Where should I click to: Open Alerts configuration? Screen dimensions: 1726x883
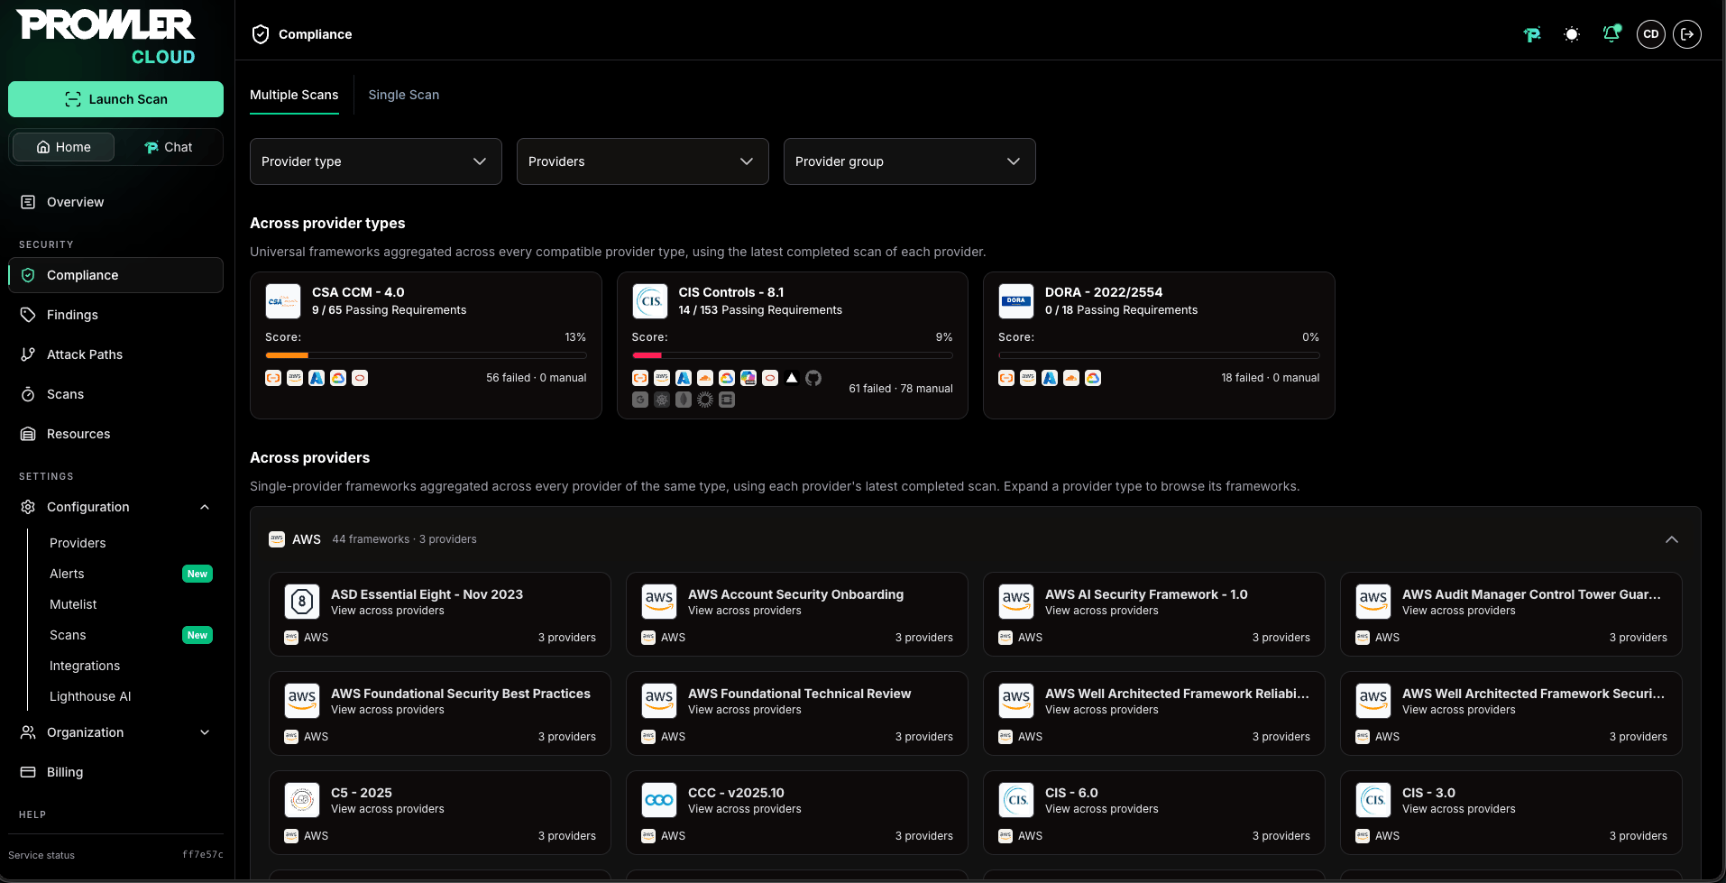click(x=67, y=574)
